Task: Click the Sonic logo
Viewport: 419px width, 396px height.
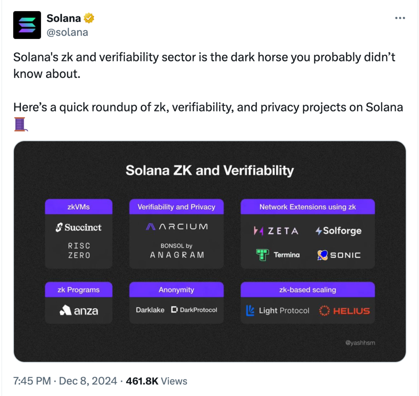Action: click(x=339, y=255)
